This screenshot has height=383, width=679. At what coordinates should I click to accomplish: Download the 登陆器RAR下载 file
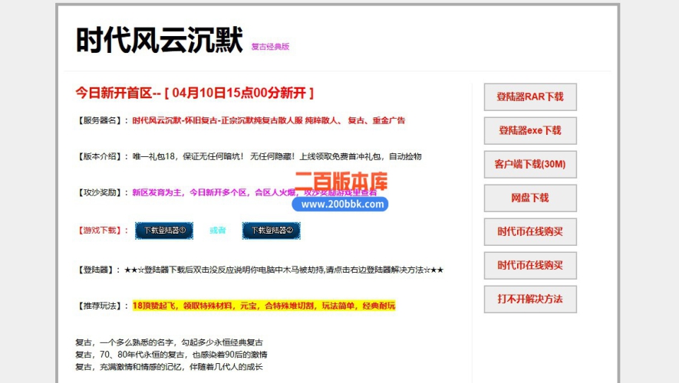tap(529, 97)
